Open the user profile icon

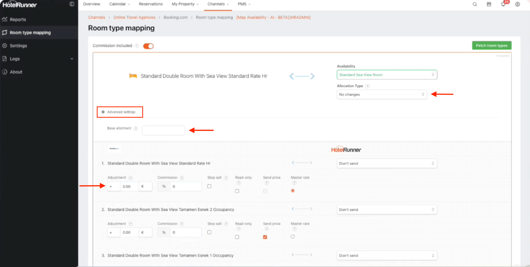(x=517, y=4)
